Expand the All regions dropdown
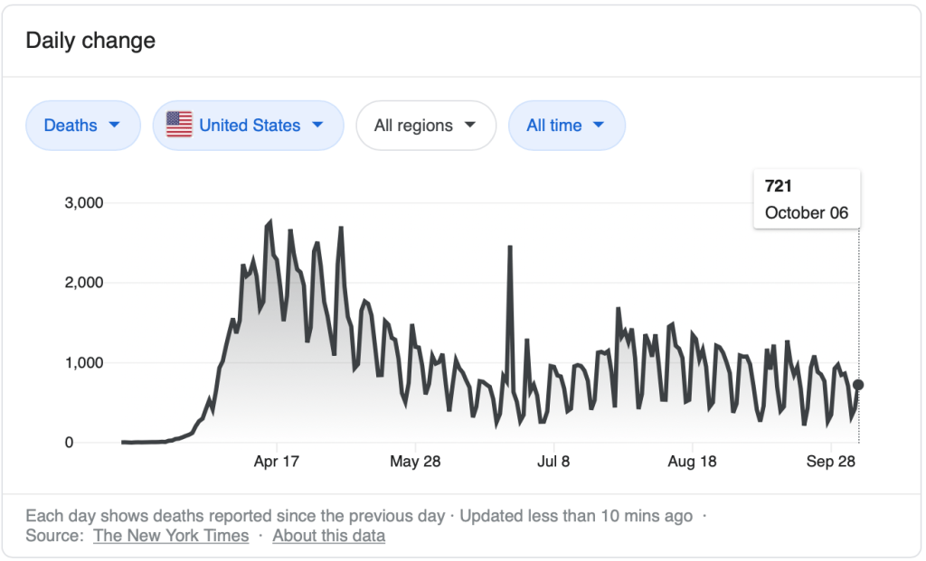The image size is (926, 561). tap(425, 126)
